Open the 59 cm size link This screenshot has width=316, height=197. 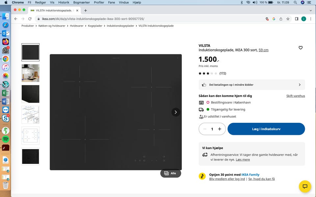point(263,50)
